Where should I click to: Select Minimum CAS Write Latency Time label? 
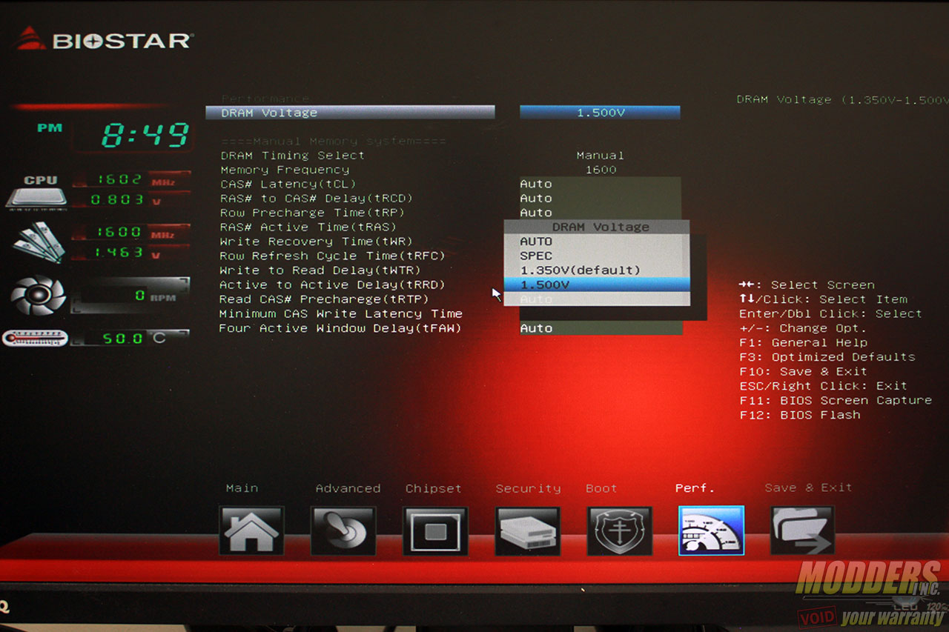341,313
